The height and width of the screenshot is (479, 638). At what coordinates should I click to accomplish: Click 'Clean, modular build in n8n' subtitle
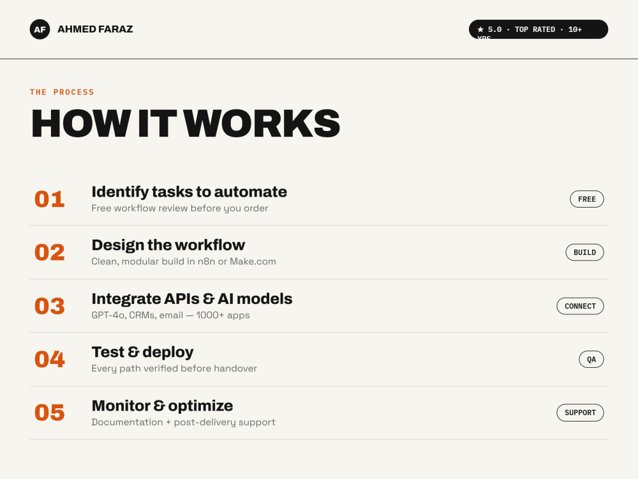184,261
